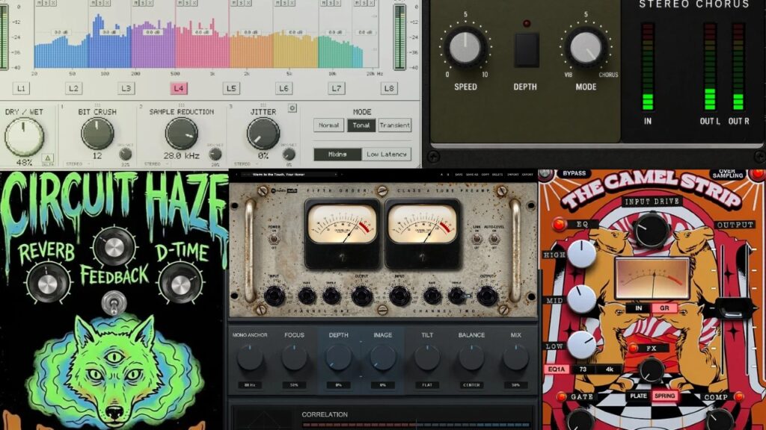Click Circuit Haze Reverb knob
The width and height of the screenshot is (766, 430).
[47, 283]
